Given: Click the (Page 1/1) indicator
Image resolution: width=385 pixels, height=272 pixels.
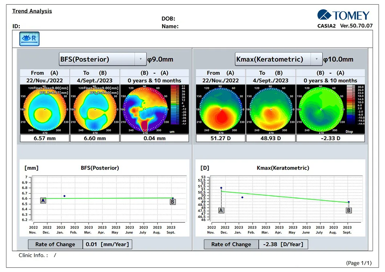Looking at the screenshot, I should [x=359, y=263].
